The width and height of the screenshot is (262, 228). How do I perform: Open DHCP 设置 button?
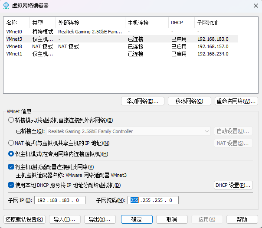coord(233,185)
